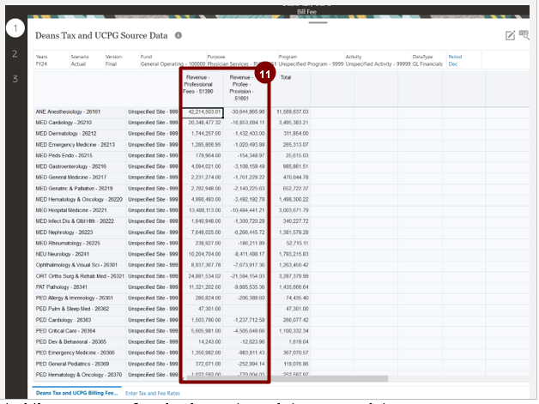This screenshot has height=404, width=539.
Task: Select row MED Hospital Medicine - 26221
Action: (71, 210)
